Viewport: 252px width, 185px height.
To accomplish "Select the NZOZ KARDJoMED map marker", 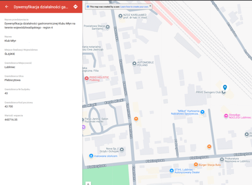I will [x=120, y=16].
